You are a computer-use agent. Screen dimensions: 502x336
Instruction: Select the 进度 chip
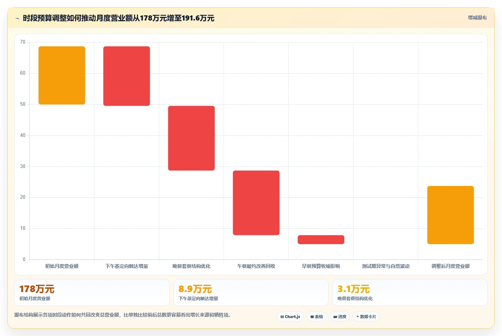(340, 317)
